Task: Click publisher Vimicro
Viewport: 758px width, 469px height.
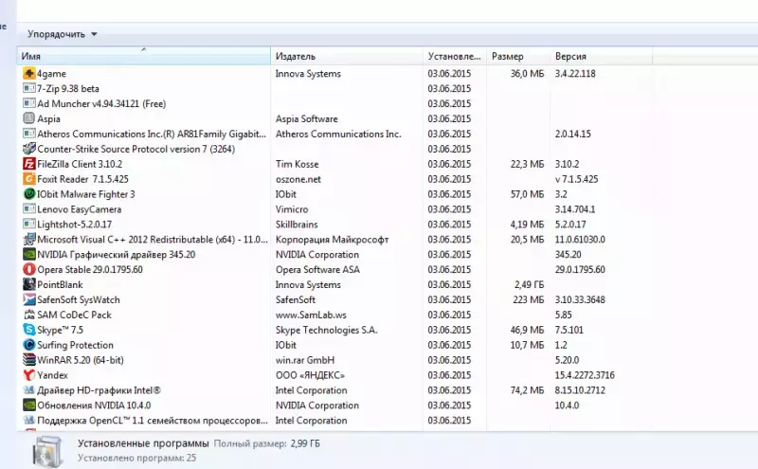Action: click(x=292, y=208)
